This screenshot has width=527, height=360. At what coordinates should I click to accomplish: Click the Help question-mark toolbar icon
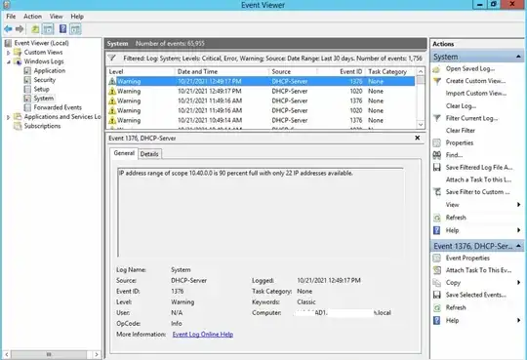click(62, 29)
